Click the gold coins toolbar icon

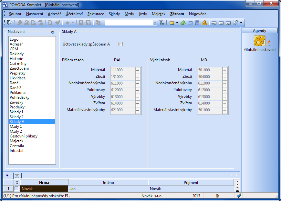point(204,23)
